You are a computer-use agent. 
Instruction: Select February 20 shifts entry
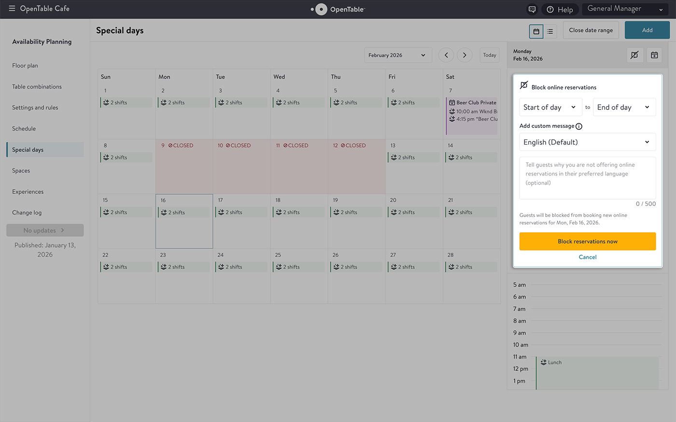coord(414,212)
